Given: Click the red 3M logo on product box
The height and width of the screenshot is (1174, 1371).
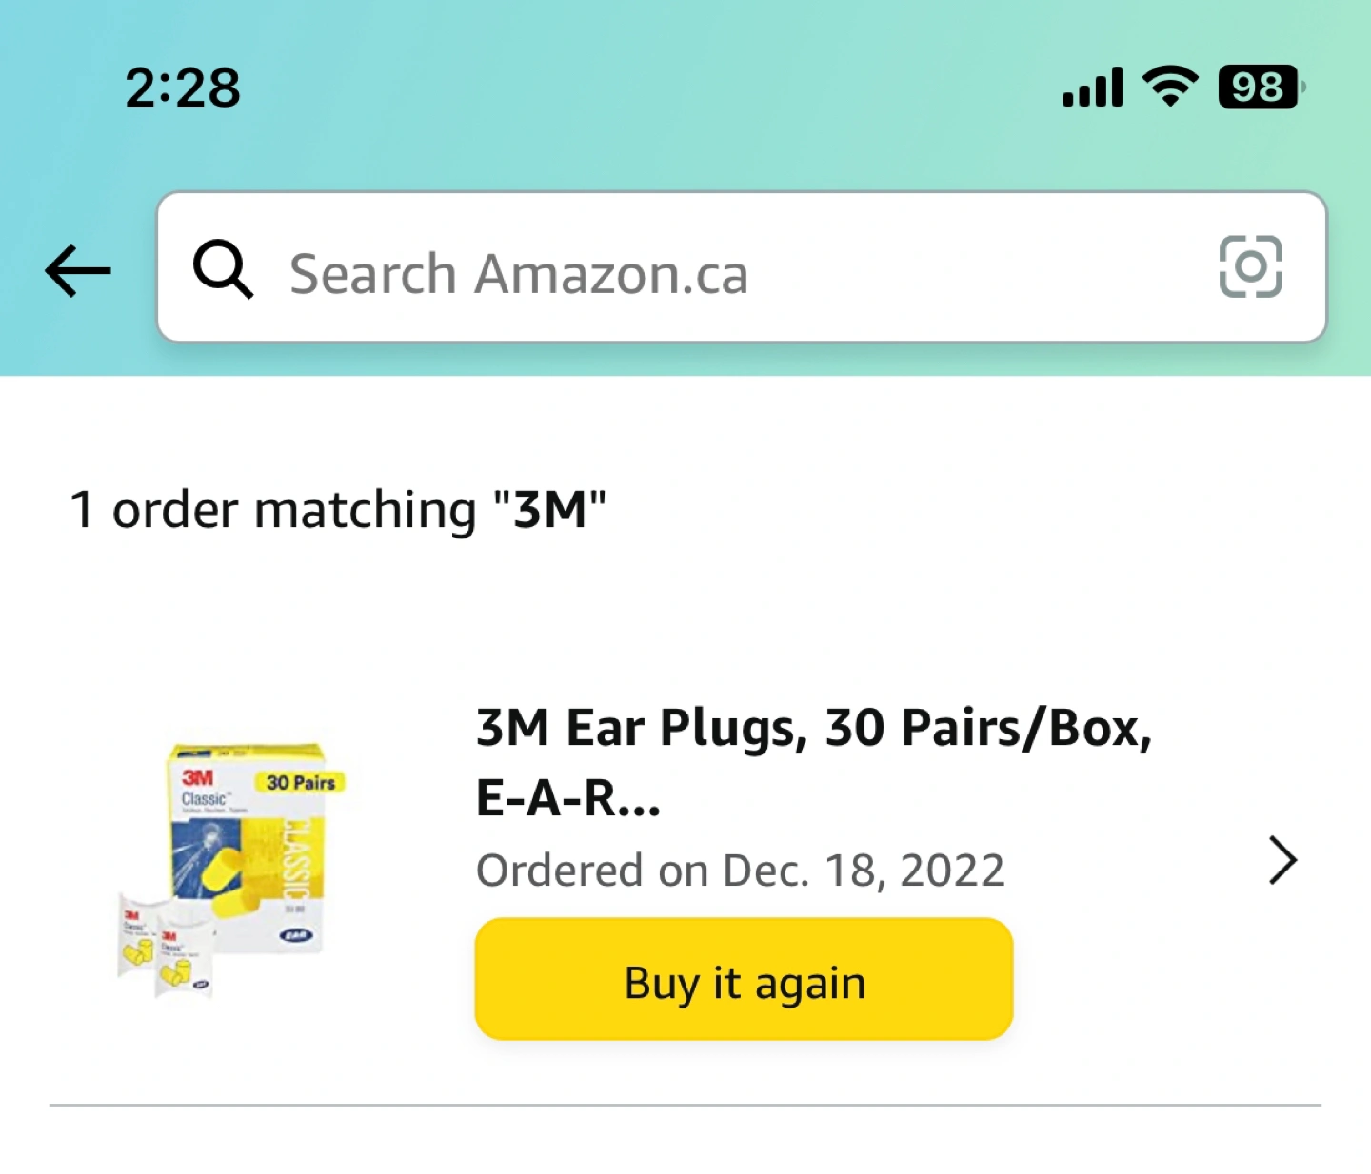Looking at the screenshot, I should click(x=198, y=777).
